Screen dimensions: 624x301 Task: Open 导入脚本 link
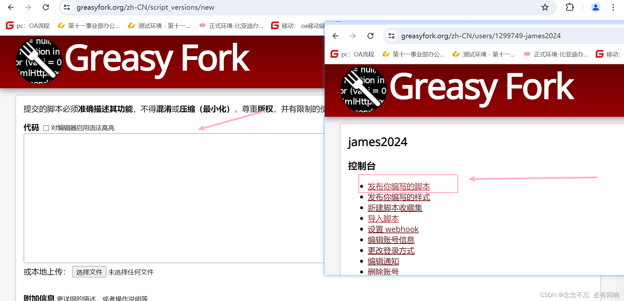383,219
